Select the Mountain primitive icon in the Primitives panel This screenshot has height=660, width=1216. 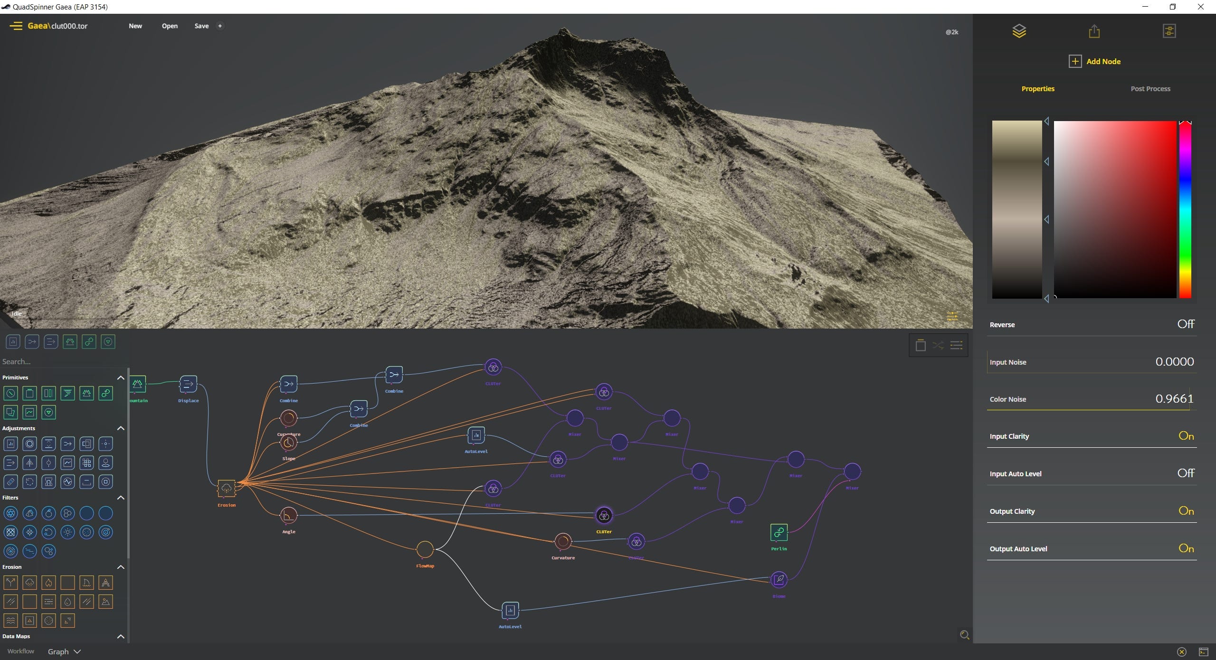[x=86, y=393]
